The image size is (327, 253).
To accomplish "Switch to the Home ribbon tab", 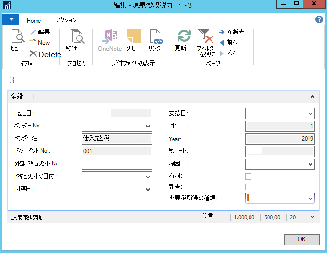I will click(x=34, y=20).
